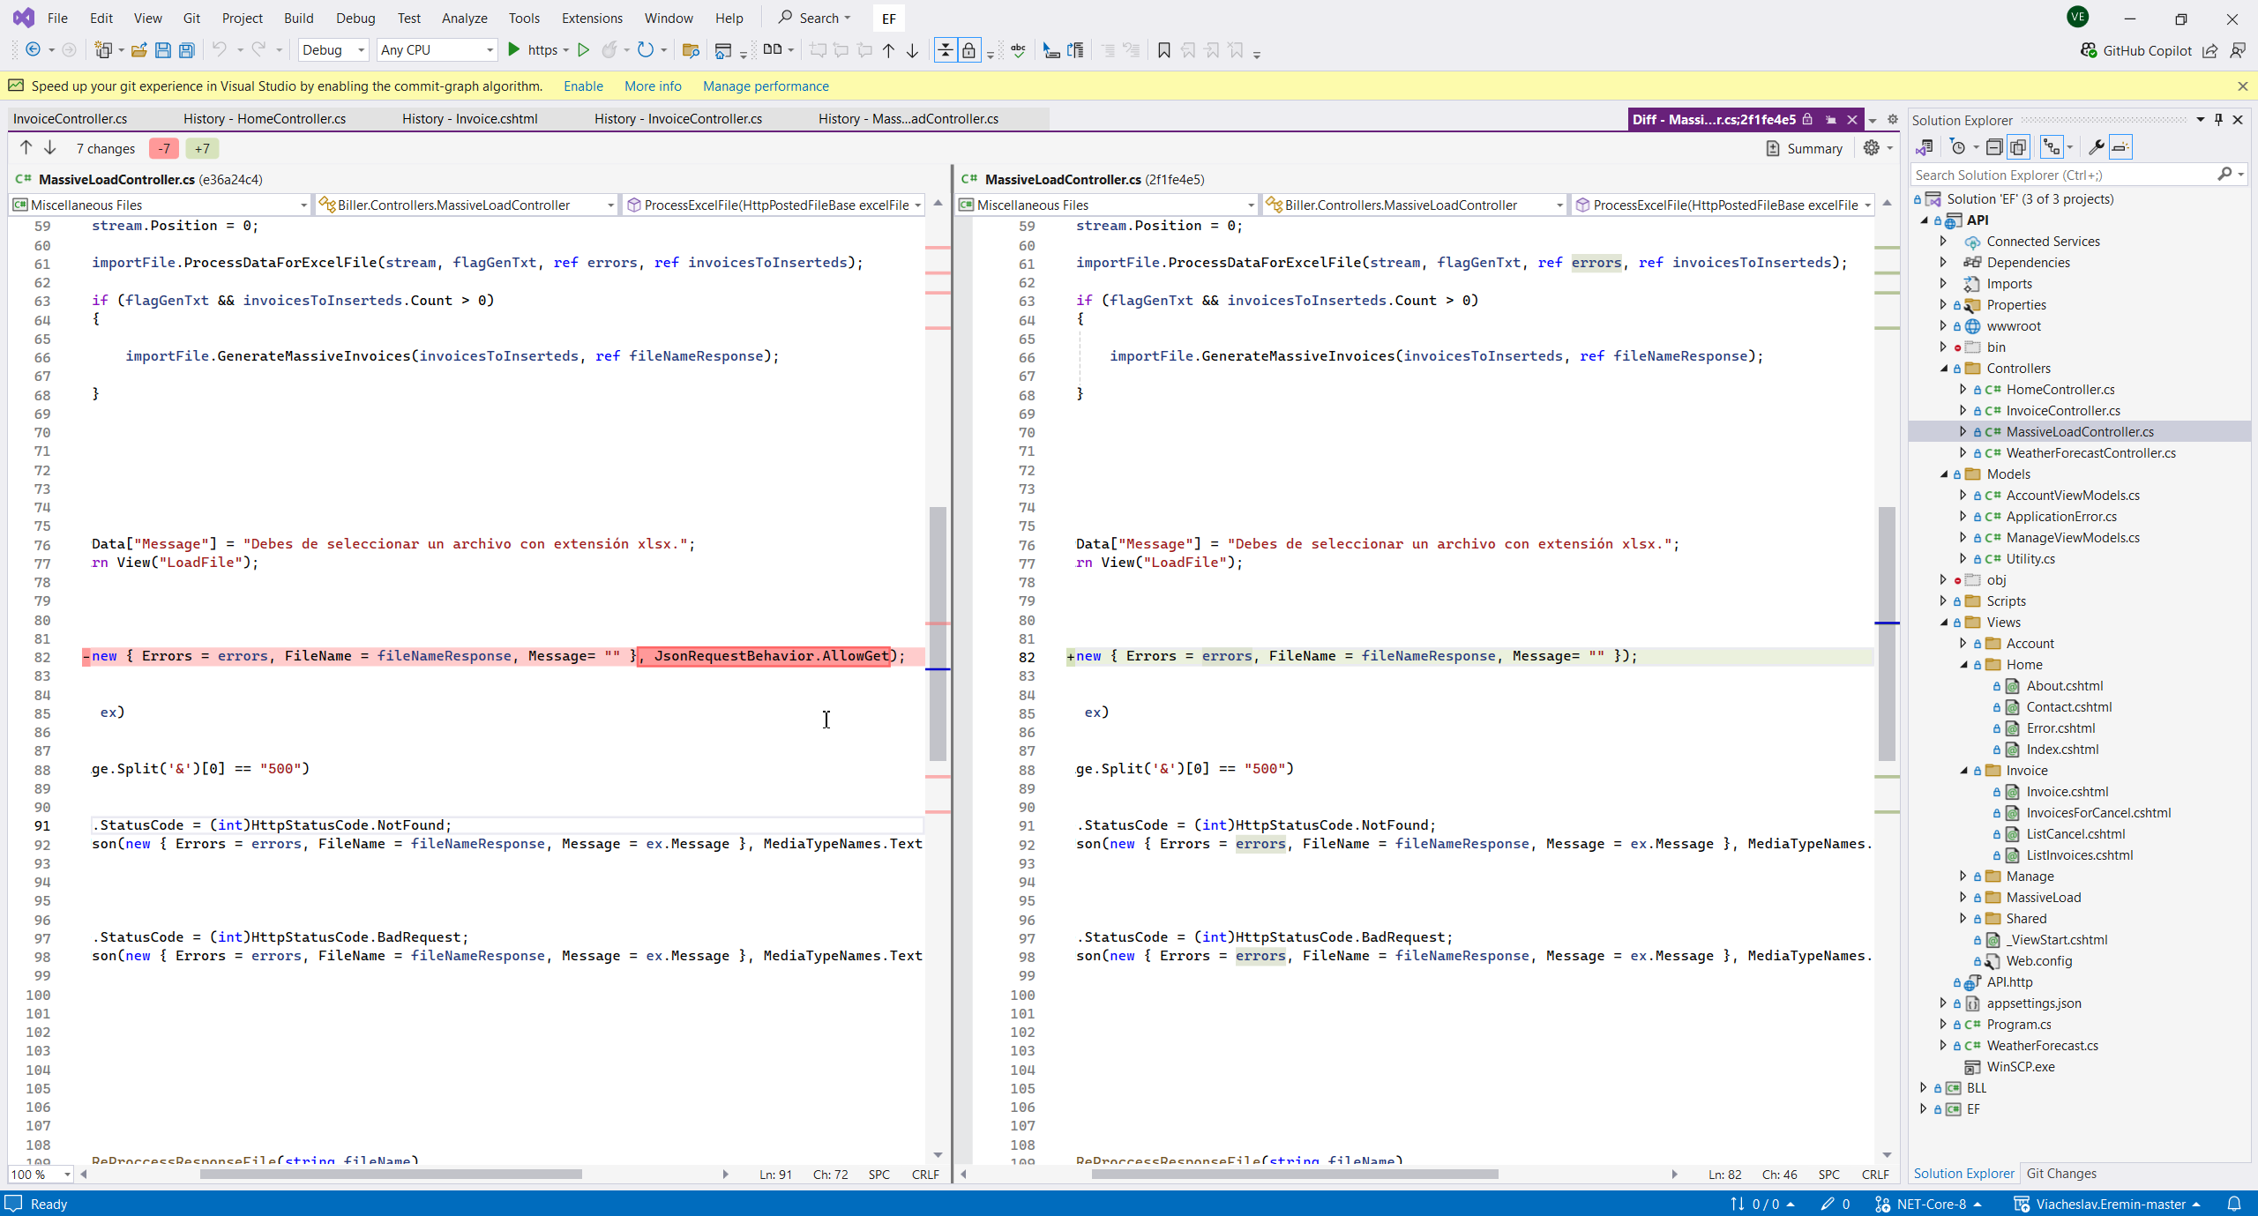2258x1216 pixels.
Task: Open the Debug configuration dropdown
Action: 333,50
